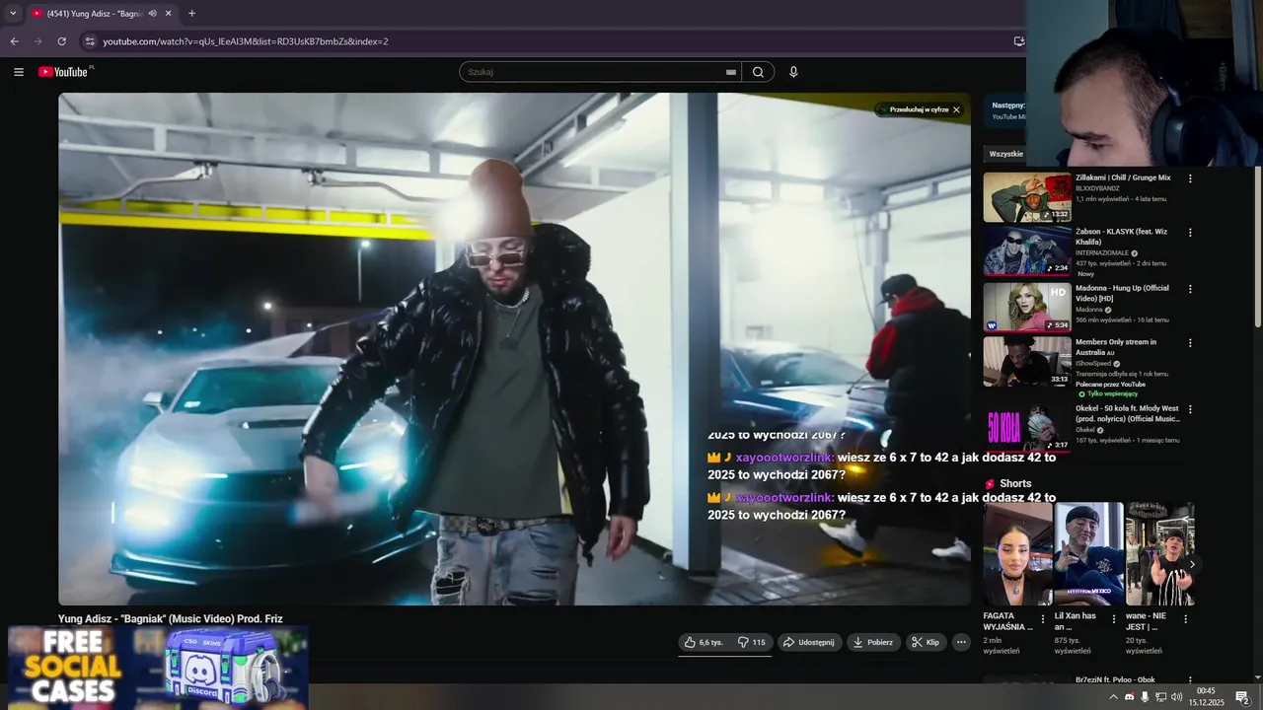Open Lil Xan short thumbnail
This screenshot has height=710, width=1263.
tap(1088, 553)
